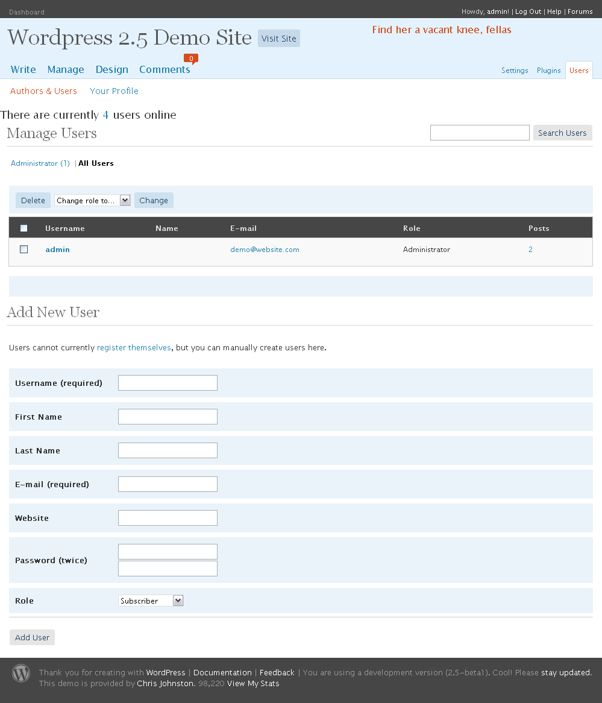Check the box for admin user row

(x=24, y=249)
